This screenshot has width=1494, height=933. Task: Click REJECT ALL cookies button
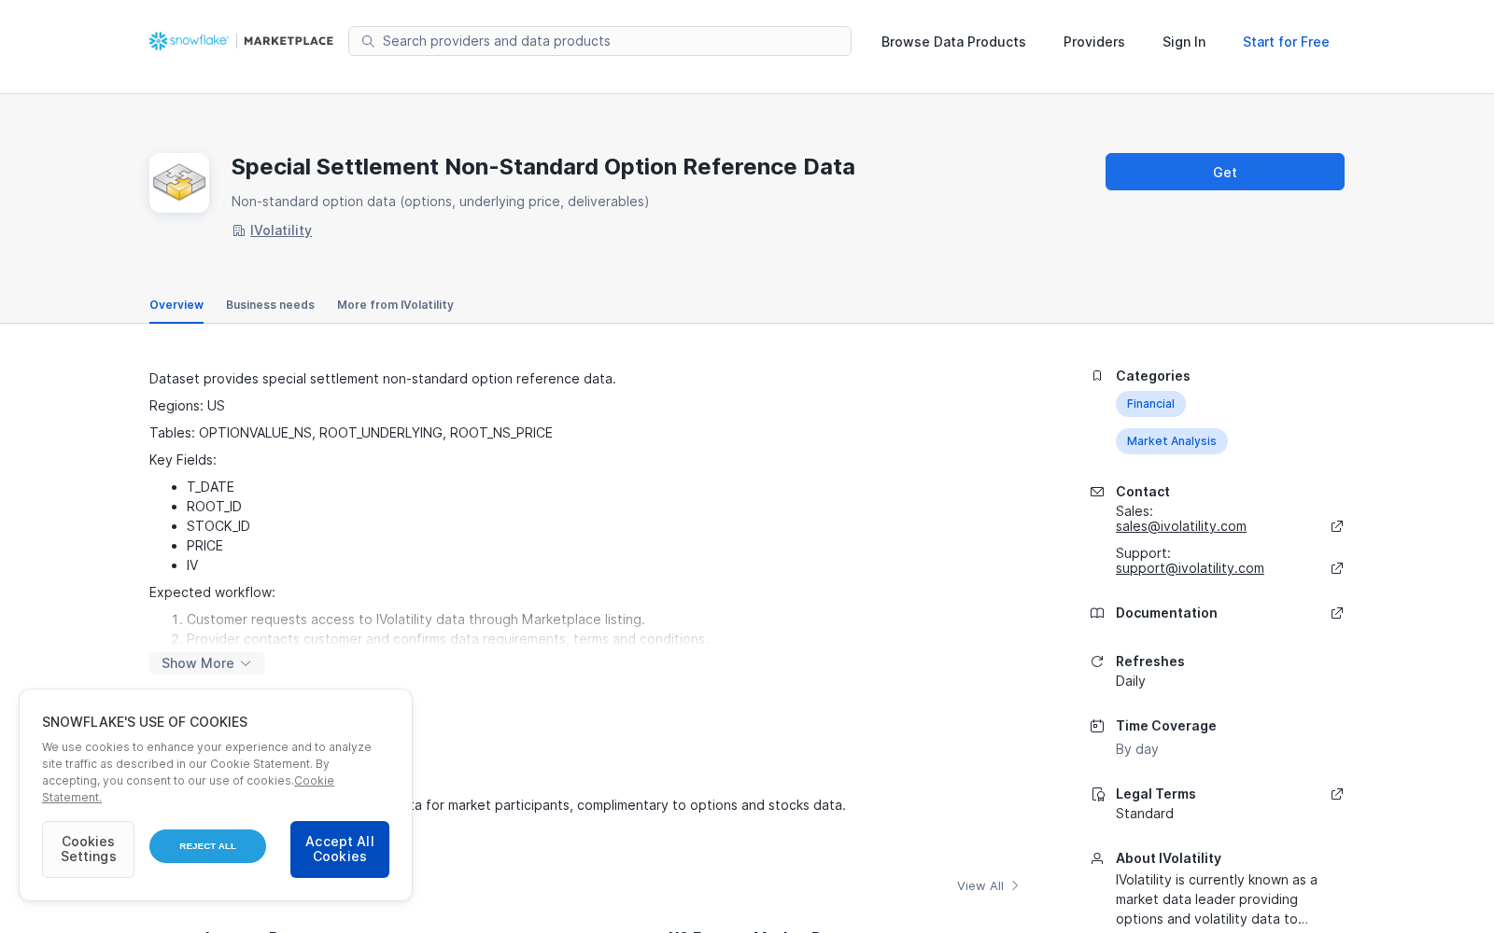point(207,846)
